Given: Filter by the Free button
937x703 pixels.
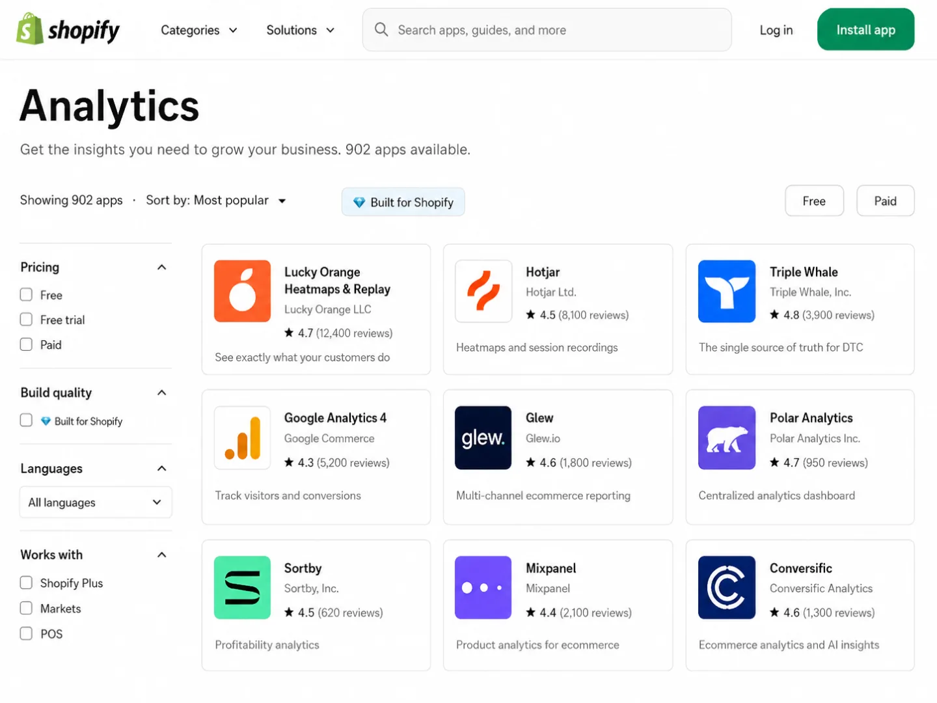Looking at the screenshot, I should coord(814,201).
